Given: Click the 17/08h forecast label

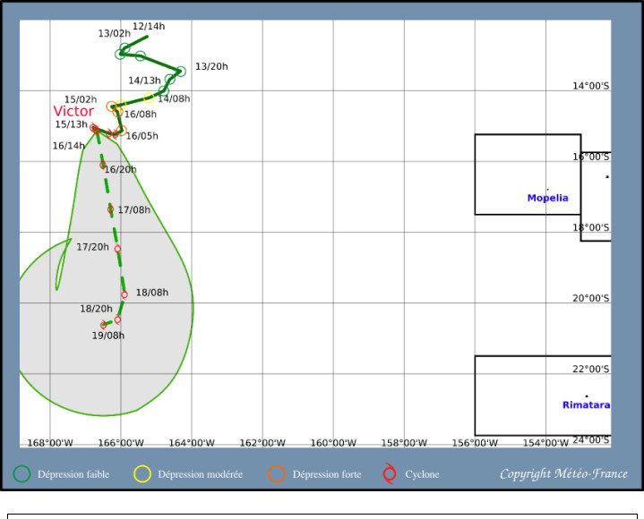Looking at the screenshot, I should point(133,210).
